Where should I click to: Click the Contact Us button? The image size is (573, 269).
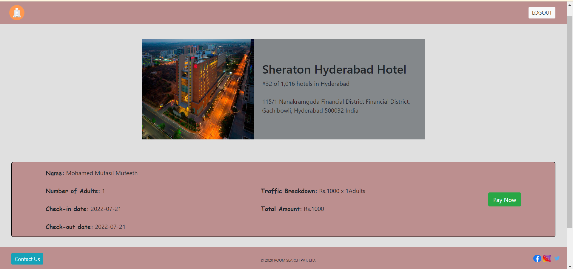click(27, 259)
